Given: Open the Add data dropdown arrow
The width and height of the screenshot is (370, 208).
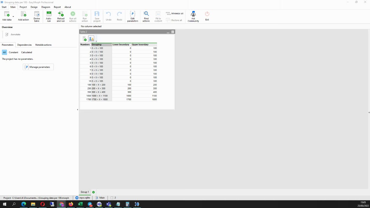Looking at the screenshot, I should [13, 17].
